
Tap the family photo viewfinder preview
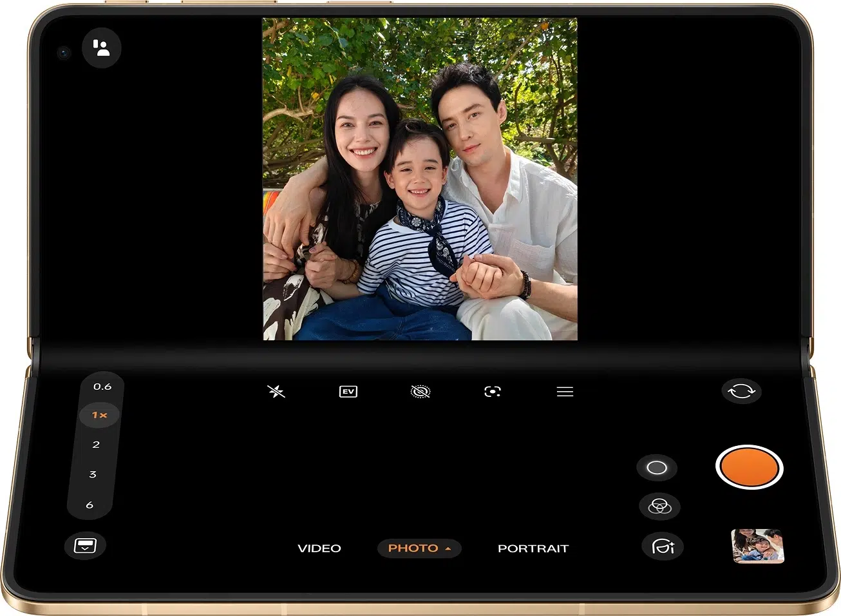coord(420,178)
